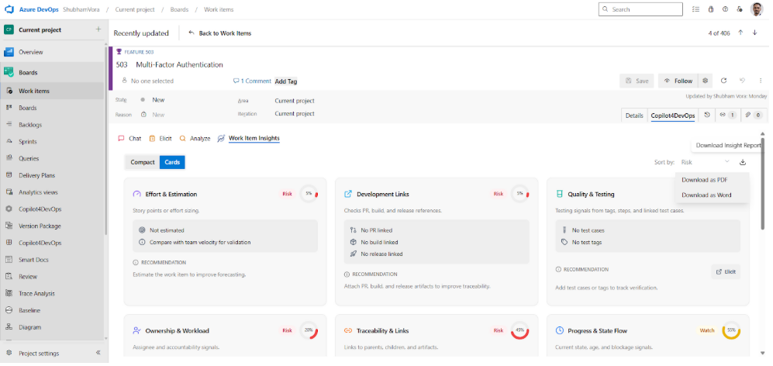Go to previous work item up arrow
Viewport: 773px width, 366px height.
pos(740,33)
